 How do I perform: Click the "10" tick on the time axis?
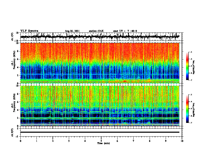point(182,141)
